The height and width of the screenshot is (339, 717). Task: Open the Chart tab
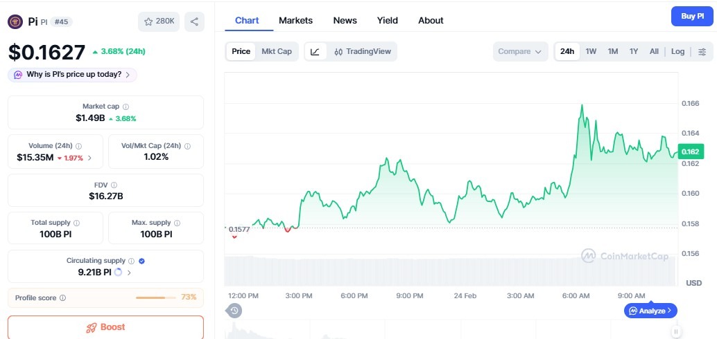tap(247, 21)
